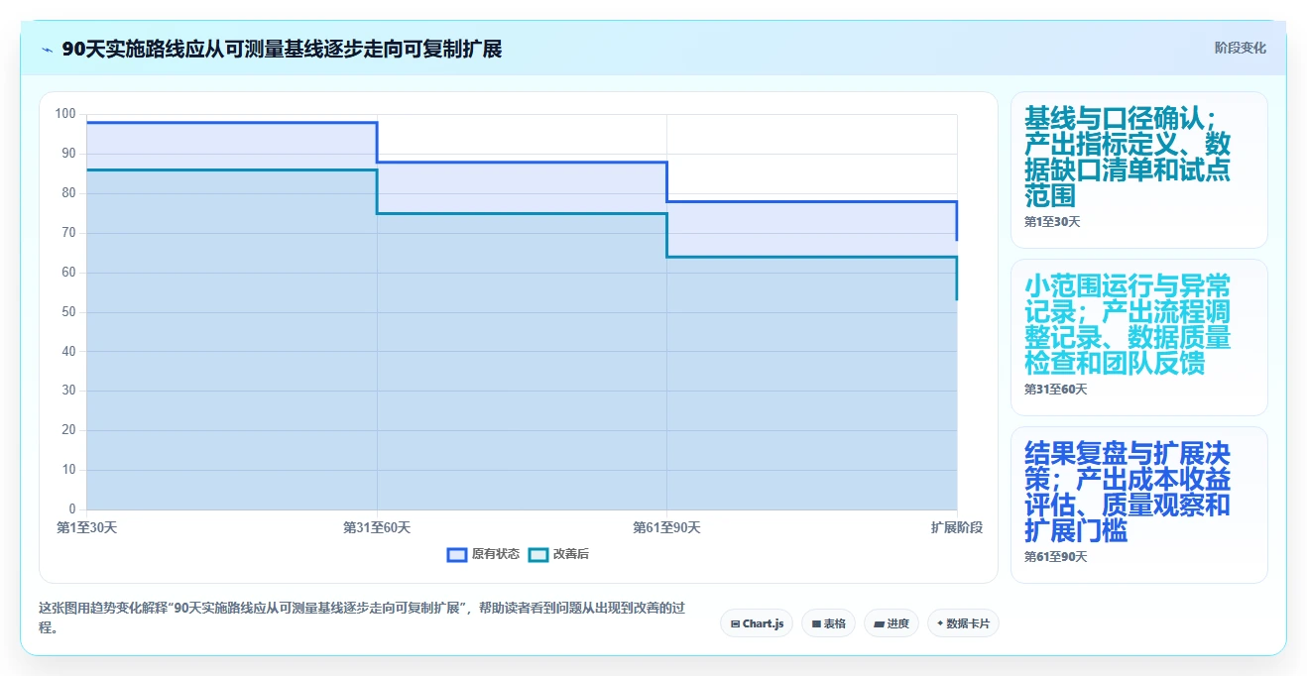This screenshot has height=676, width=1307.
Task: Click 第1至30天 caption in first card
Action: coord(1052,222)
